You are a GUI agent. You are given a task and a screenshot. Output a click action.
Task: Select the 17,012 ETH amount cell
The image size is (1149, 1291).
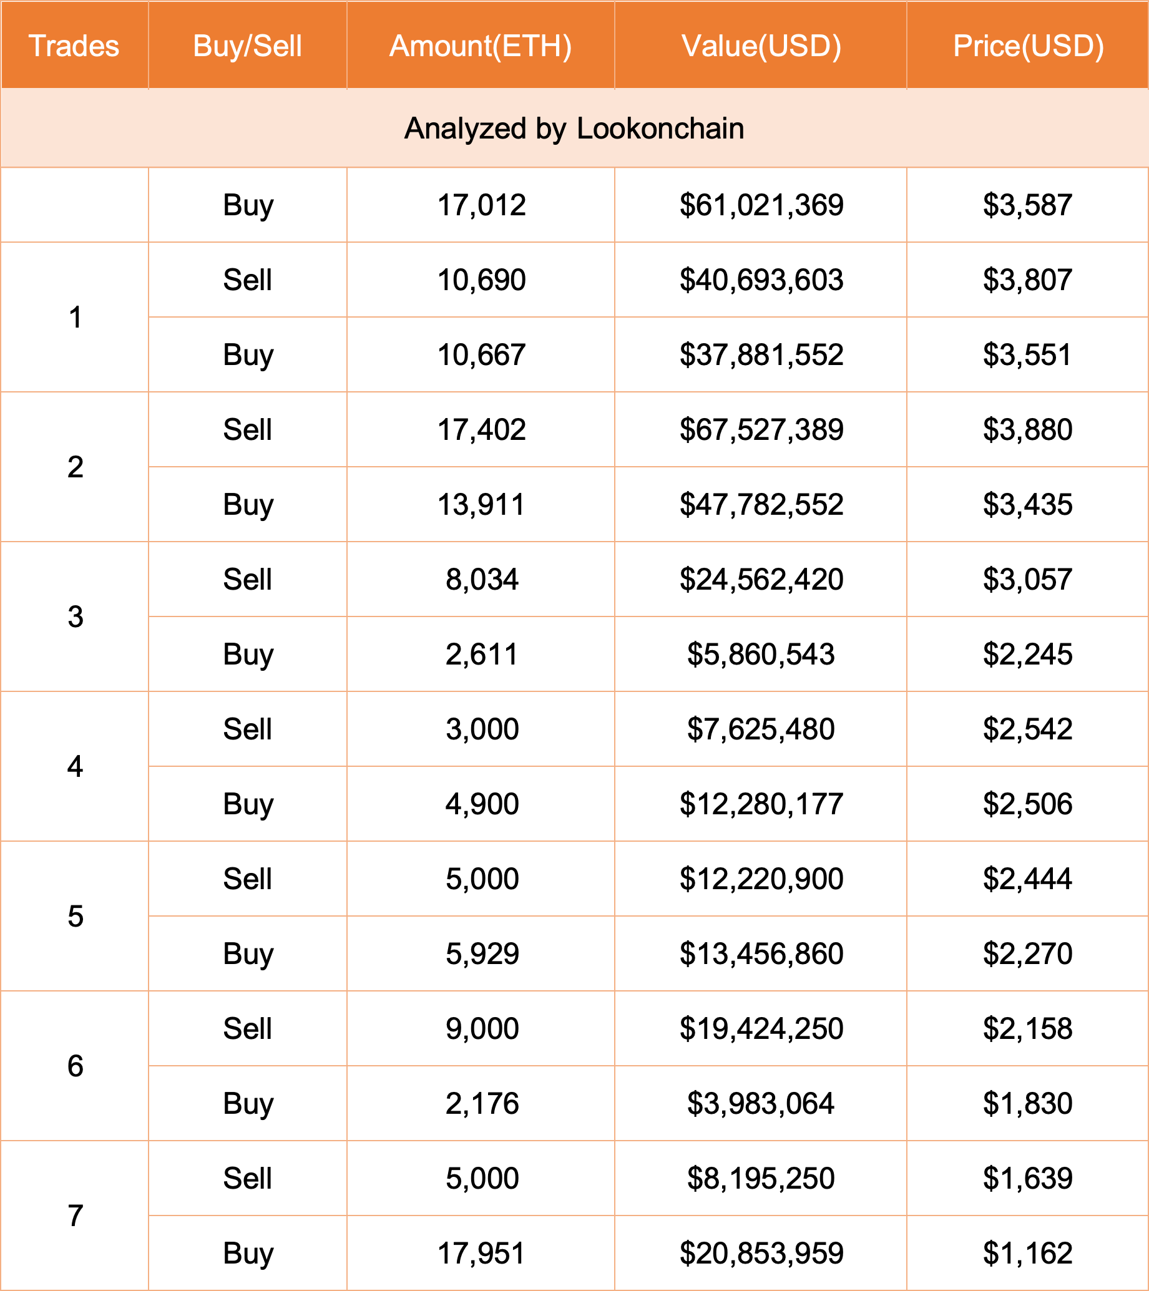tap(481, 205)
